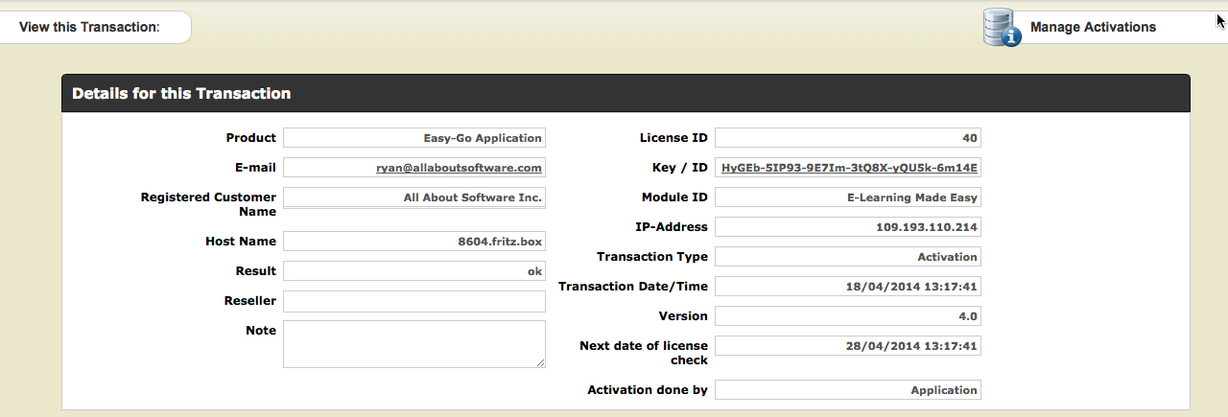
Task: Select the Module ID field
Action: pyautogui.click(x=847, y=197)
